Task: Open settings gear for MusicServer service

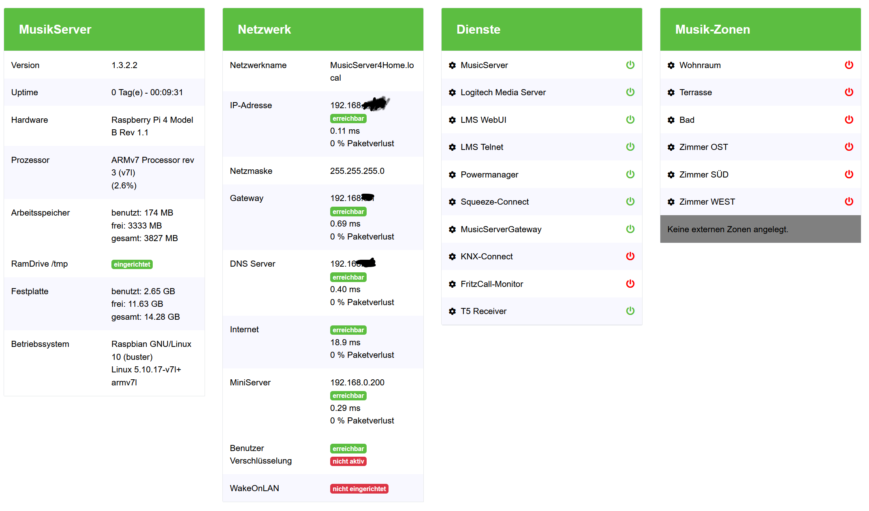Action: (452, 65)
